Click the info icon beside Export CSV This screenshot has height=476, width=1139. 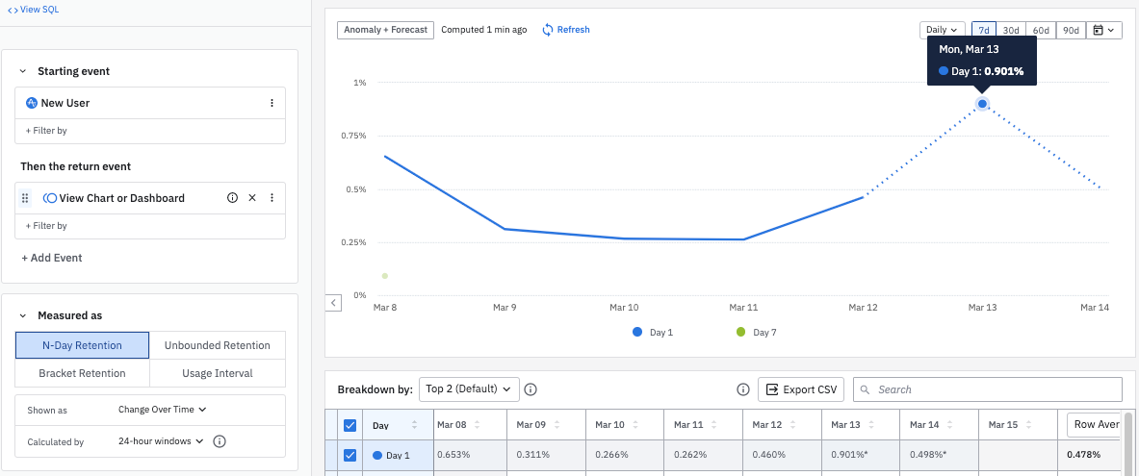(x=742, y=389)
